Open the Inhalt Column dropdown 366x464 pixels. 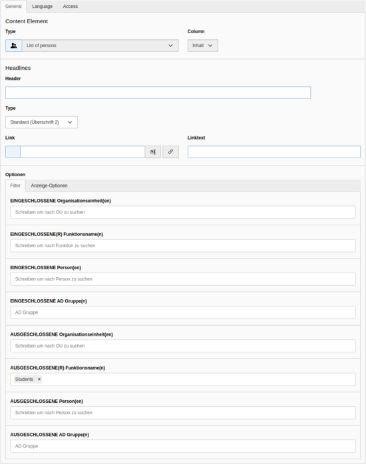[203, 46]
